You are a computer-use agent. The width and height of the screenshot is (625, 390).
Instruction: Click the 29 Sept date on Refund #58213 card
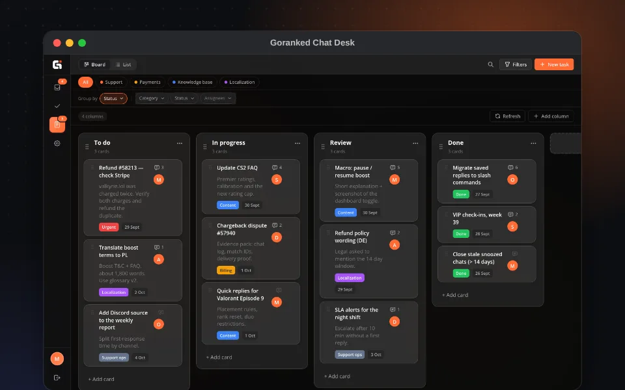[132, 227]
